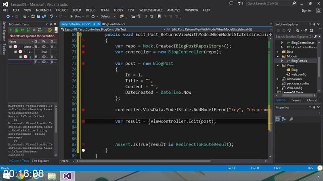The image size is (323, 181).
Task: Click the Navigate Backward toolbar icon
Action: click(8, 16)
